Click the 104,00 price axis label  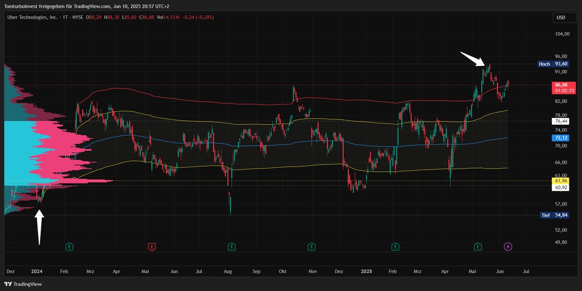tap(562, 34)
